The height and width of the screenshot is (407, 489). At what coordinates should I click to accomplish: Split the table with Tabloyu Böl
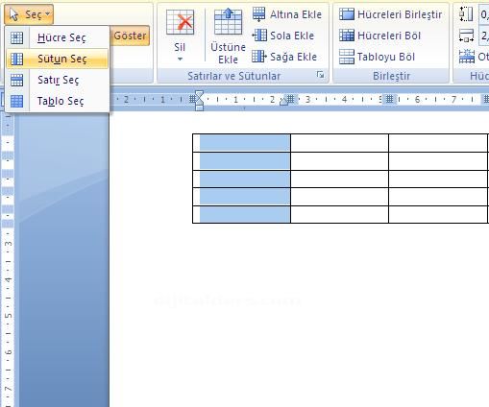pos(377,57)
